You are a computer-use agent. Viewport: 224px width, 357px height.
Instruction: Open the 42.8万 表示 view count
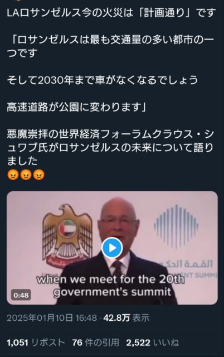point(126,318)
